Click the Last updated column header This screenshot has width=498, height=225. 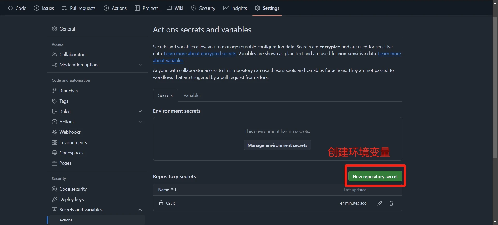tap(355, 190)
